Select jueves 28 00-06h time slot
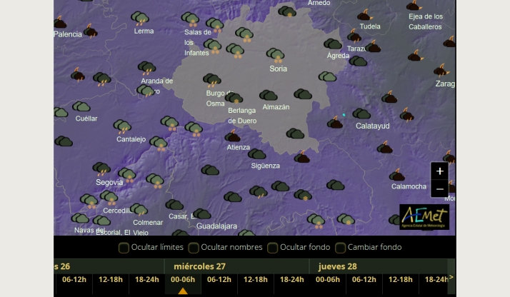This screenshot has height=297, width=510. (x=328, y=280)
